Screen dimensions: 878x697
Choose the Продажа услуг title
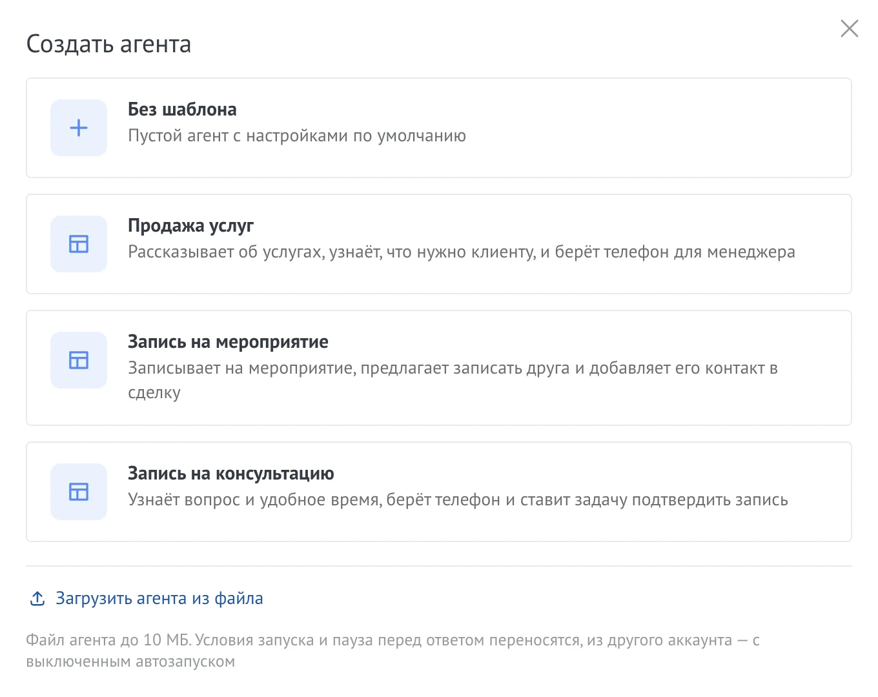click(190, 226)
